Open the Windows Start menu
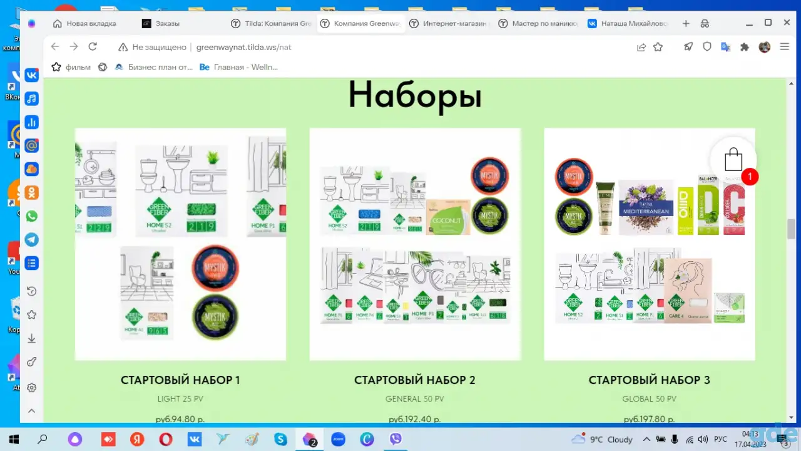Viewport: 801px width, 451px height. [14, 439]
